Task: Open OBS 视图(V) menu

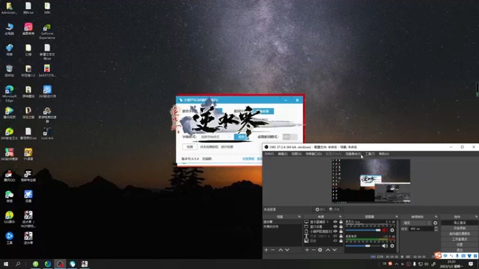Action: [296, 154]
